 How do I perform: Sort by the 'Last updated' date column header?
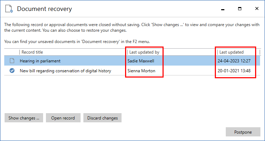coord(231,52)
